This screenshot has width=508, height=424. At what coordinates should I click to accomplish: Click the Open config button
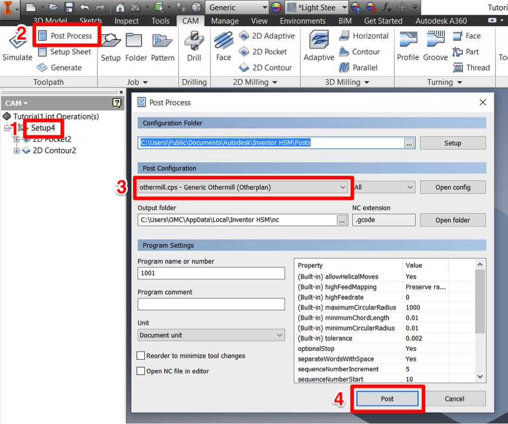point(453,187)
